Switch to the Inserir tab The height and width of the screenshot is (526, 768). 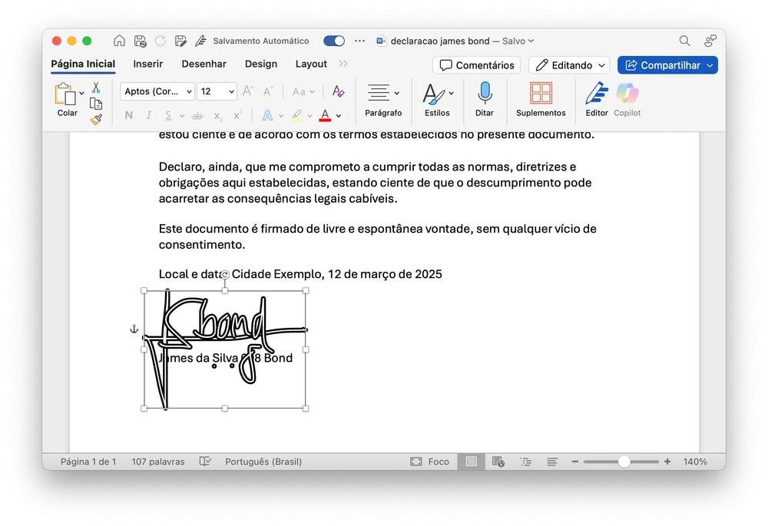147,65
